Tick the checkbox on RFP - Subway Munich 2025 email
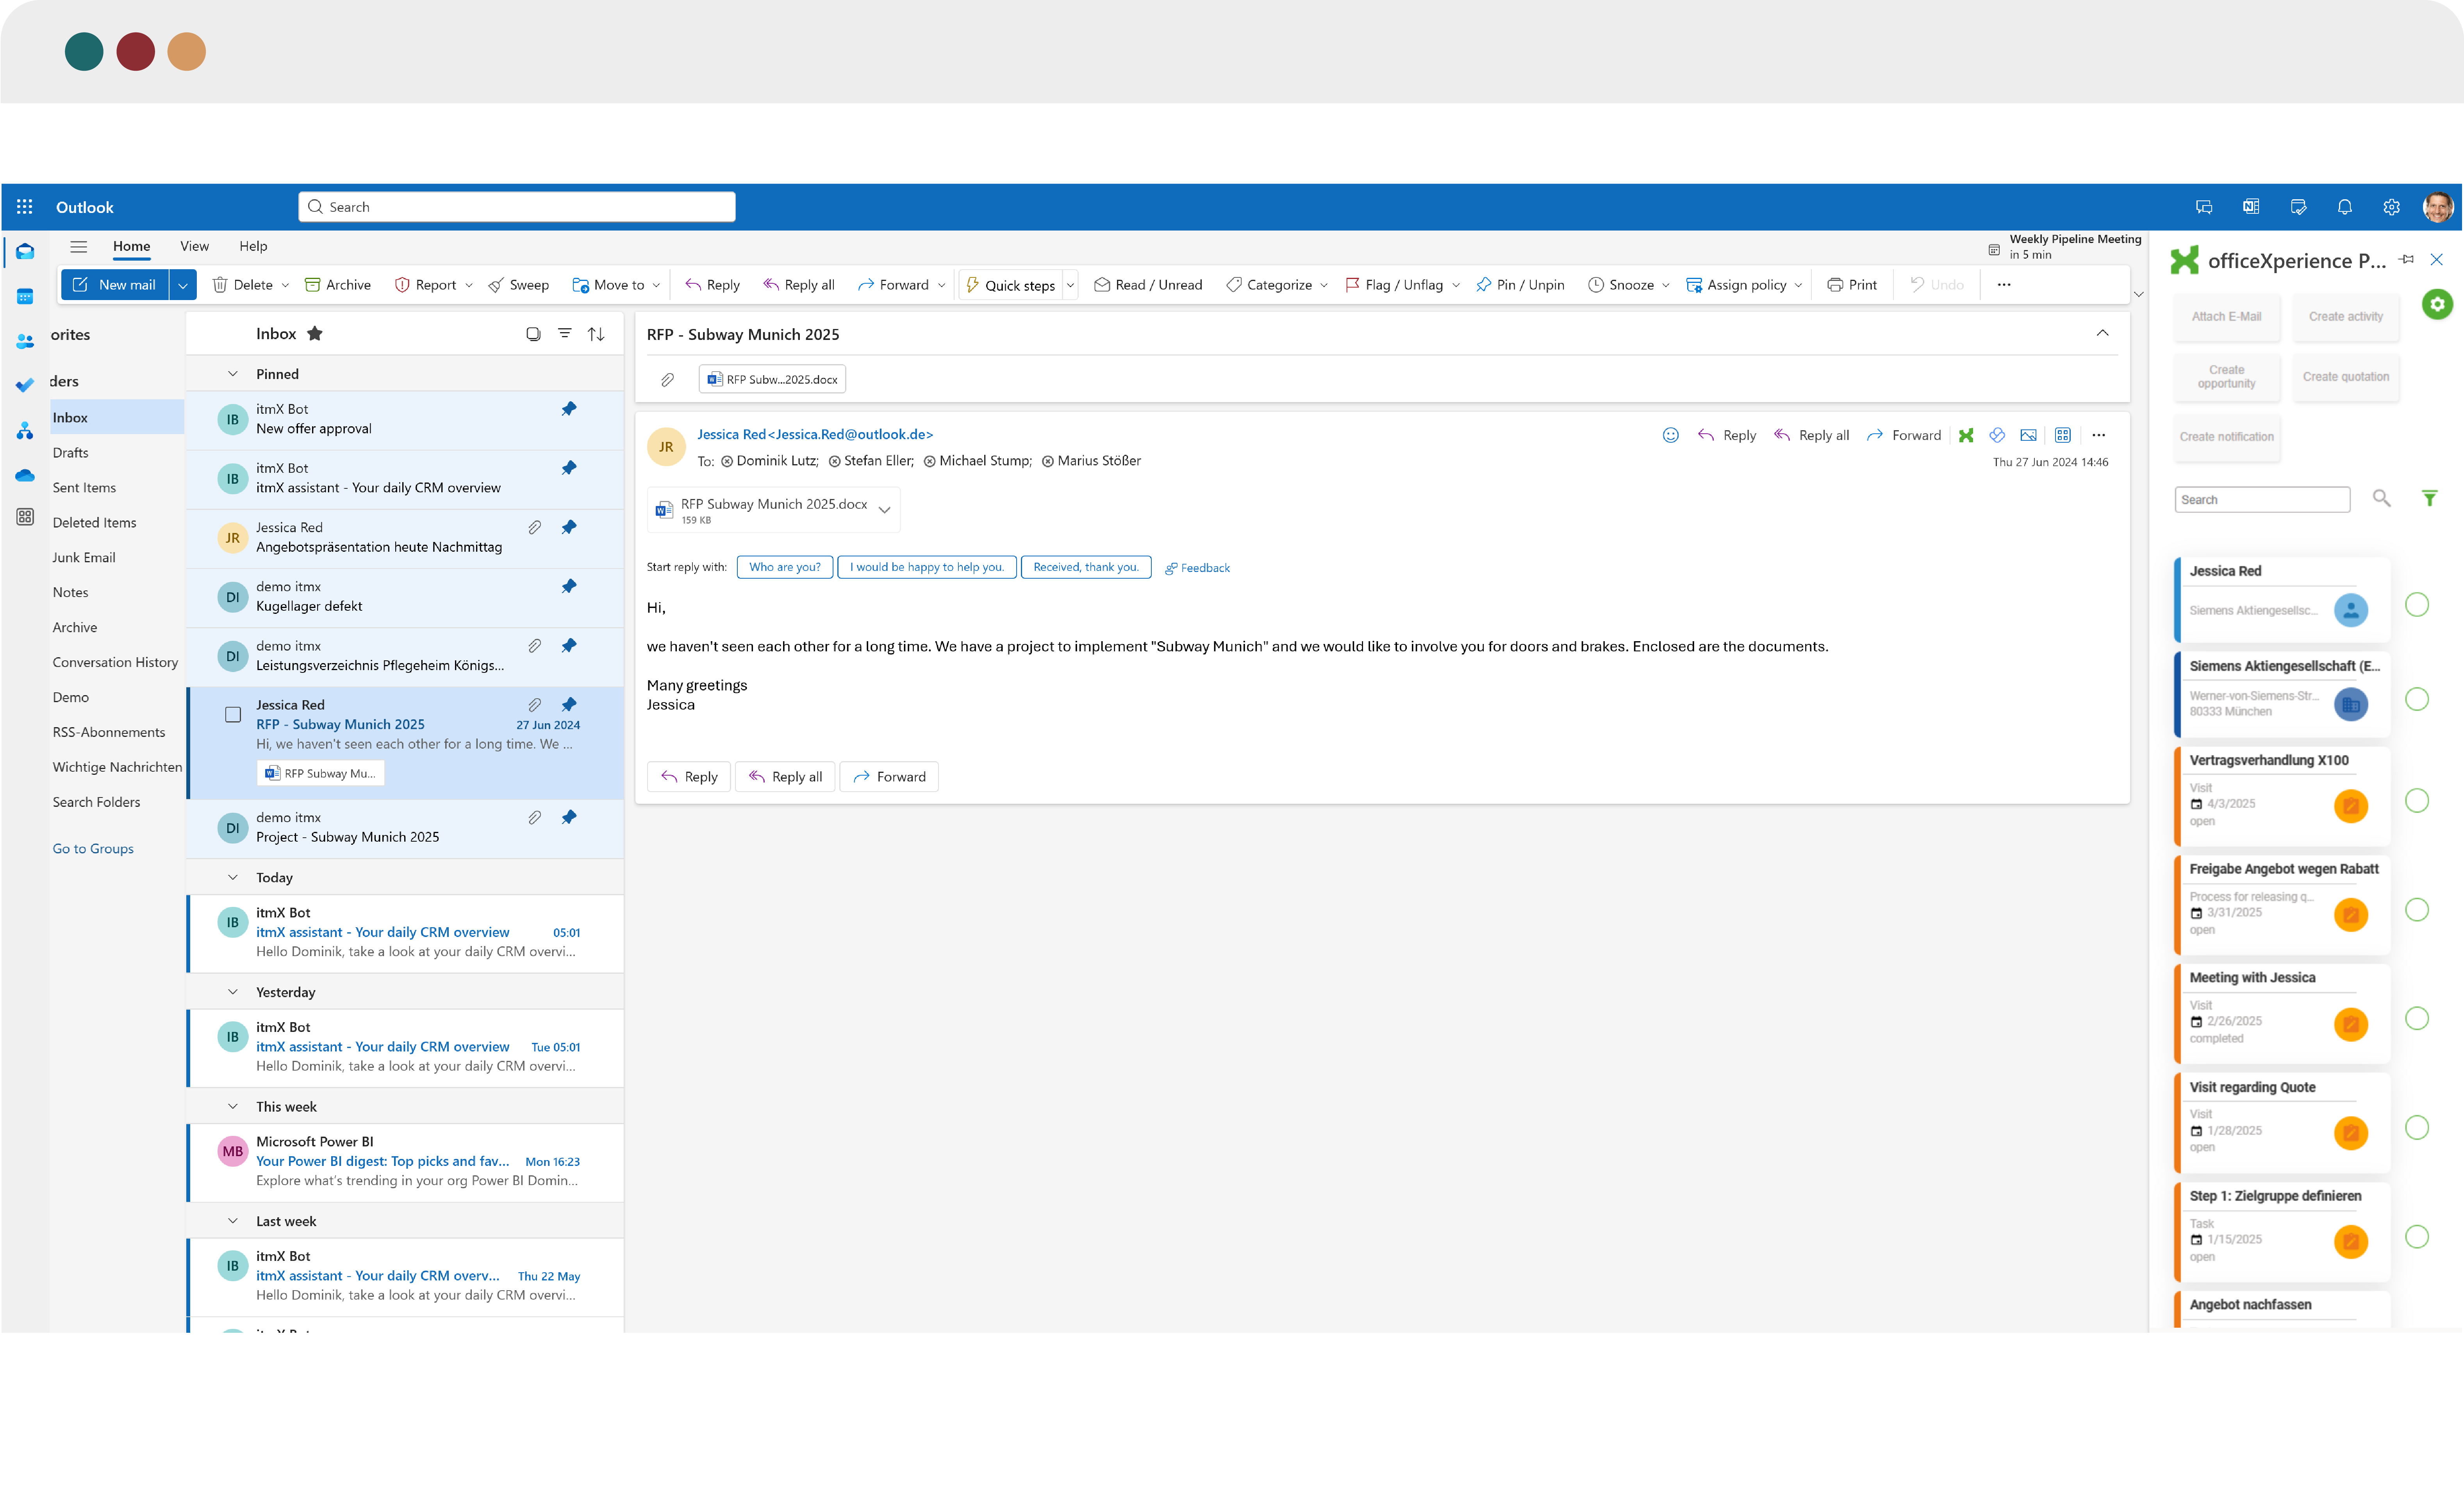Screen dimensions: 2464x1509 click(x=233, y=715)
